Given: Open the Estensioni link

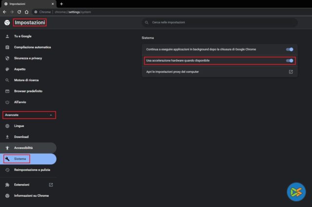Looking at the screenshot, I should pos(22,185).
